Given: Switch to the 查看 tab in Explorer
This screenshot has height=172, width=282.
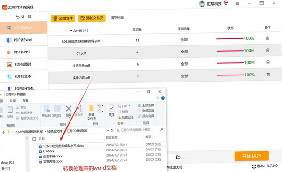Looking at the screenshot, I should [25, 101].
